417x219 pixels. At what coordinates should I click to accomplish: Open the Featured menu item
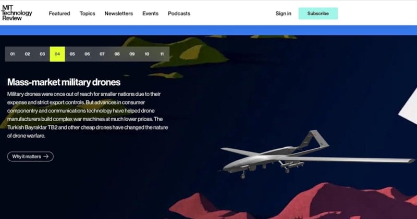coord(59,14)
